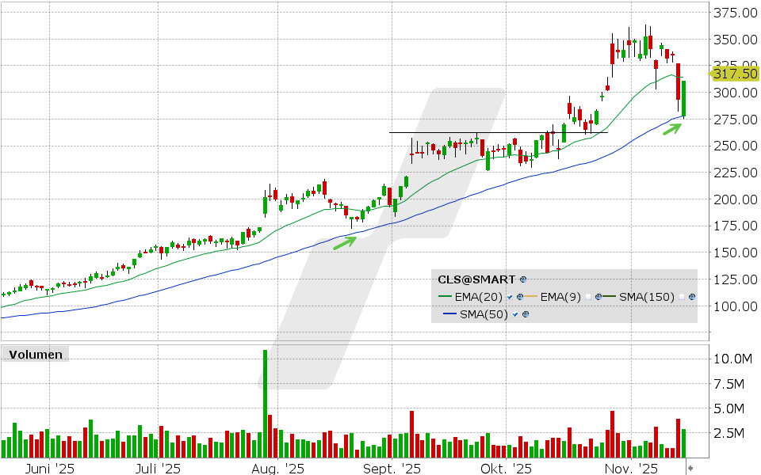Open the settings icon beside EMA(20)

[520, 297]
